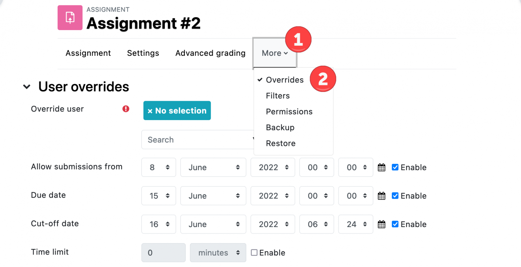The image size is (521, 267).
Task: Select Restore from the More menu
Action: click(x=281, y=143)
